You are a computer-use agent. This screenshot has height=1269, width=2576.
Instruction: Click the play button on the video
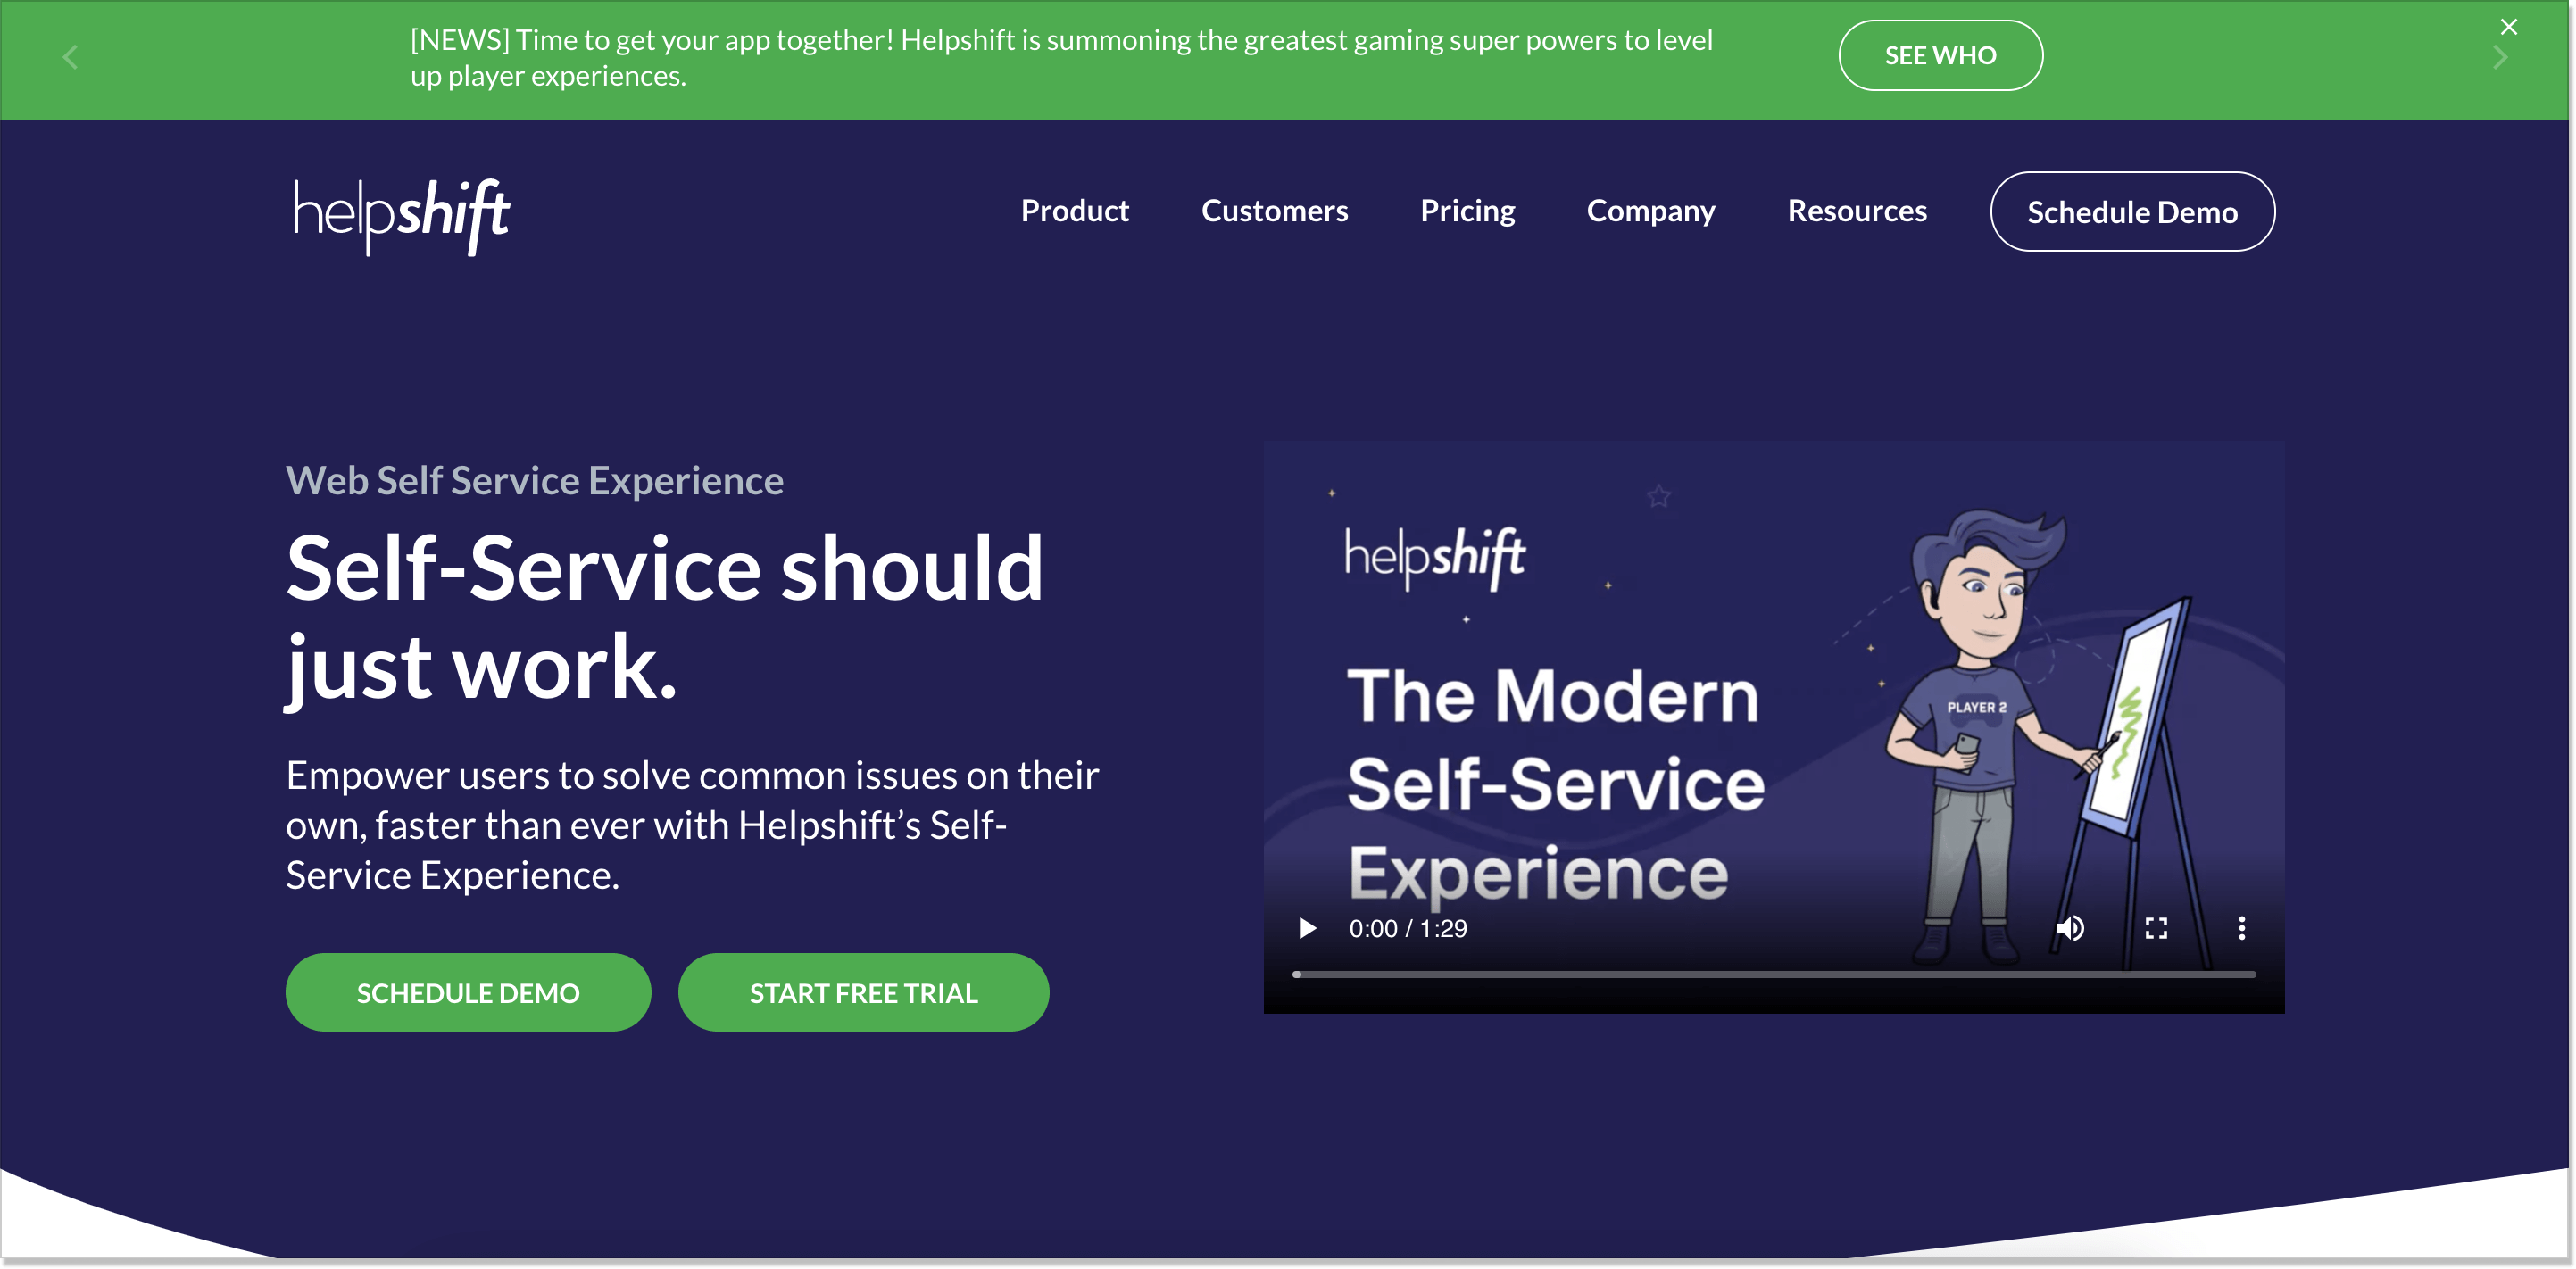pos(1304,929)
